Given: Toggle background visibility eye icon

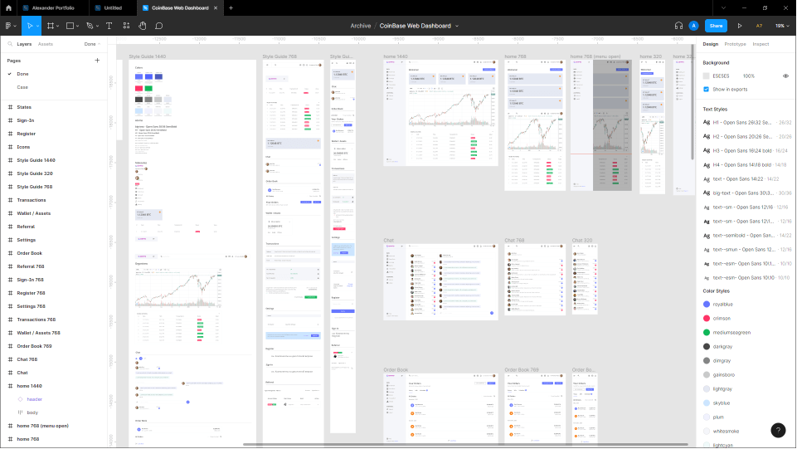Looking at the screenshot, I should (x=786, y=76).
